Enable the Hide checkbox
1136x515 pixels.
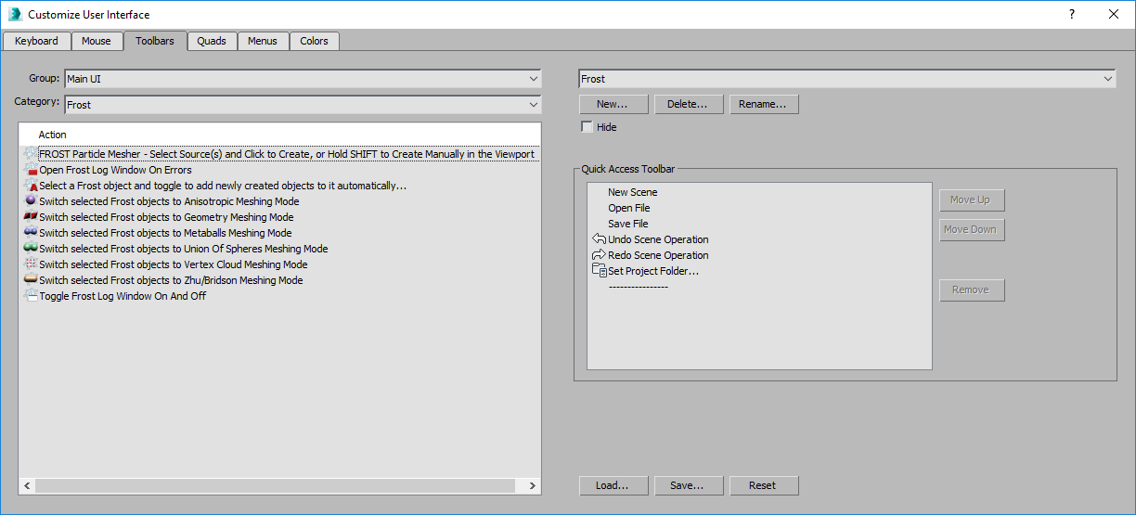[x=587, y=127]
